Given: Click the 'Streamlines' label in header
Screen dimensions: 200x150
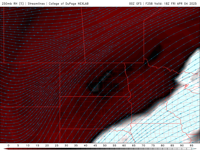Looking at the screenshot, I should (36, 3).
